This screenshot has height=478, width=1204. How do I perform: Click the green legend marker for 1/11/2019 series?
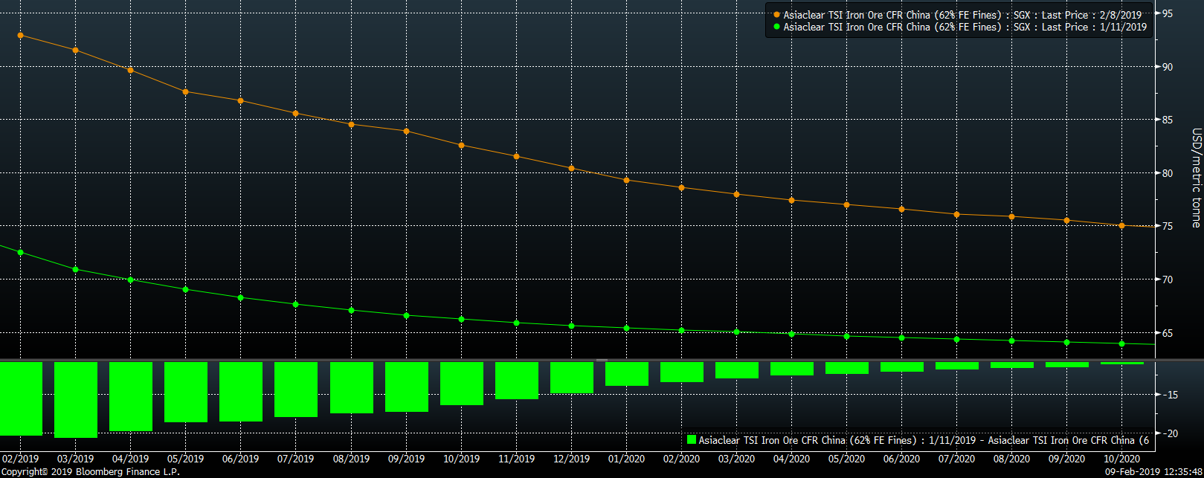pyautogui.click(x=776, y=27)
